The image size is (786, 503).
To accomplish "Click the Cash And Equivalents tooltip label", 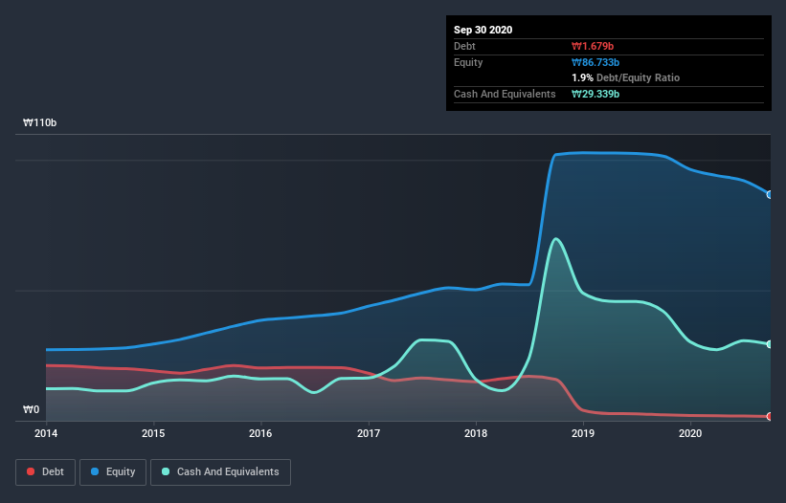I will point(505,94).
